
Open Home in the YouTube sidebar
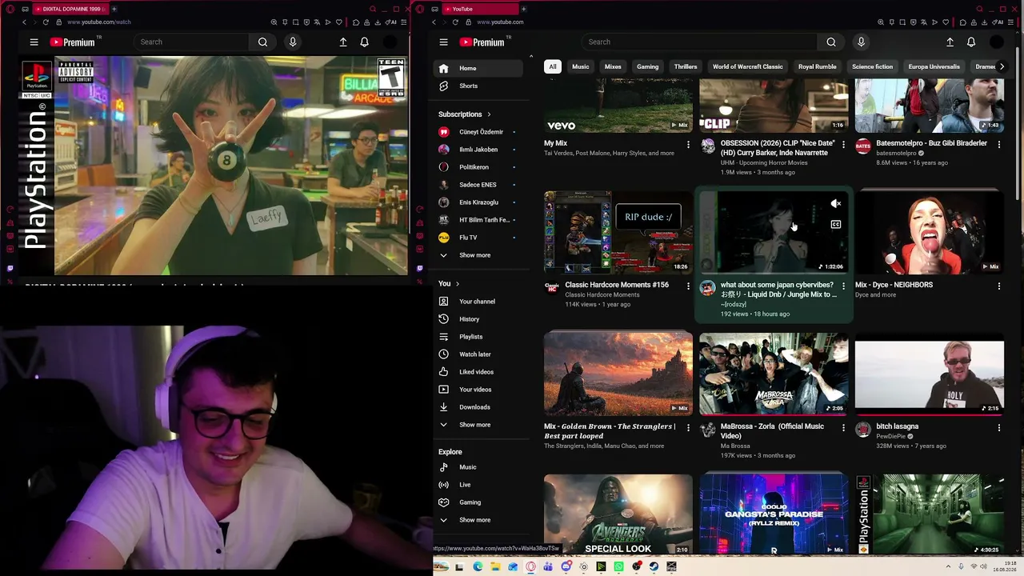pyautogui.click(x=478, y=68)
